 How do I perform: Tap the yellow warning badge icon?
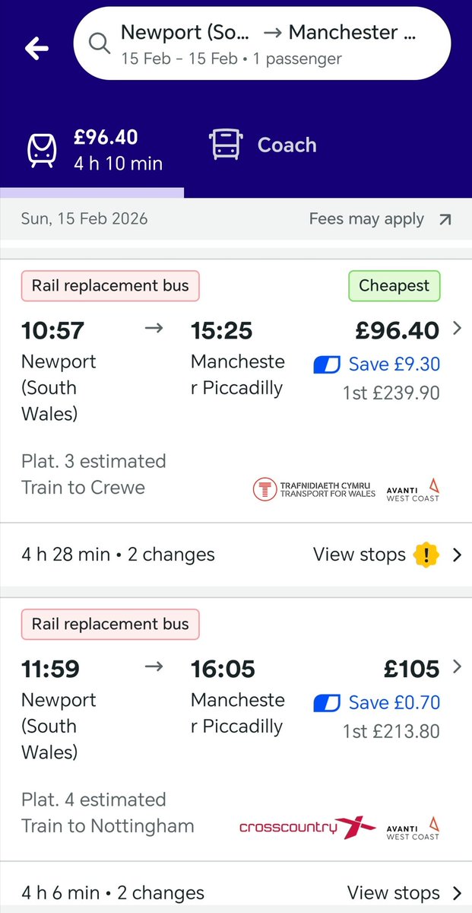tap(426, 555)
